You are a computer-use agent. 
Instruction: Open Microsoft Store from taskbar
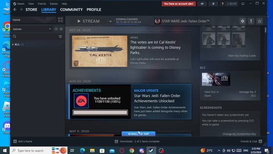102,150
